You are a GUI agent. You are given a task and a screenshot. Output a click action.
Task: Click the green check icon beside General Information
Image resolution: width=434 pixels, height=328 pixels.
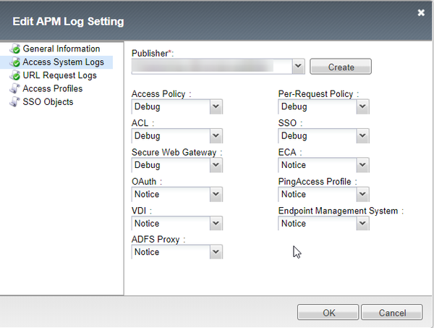14,49
